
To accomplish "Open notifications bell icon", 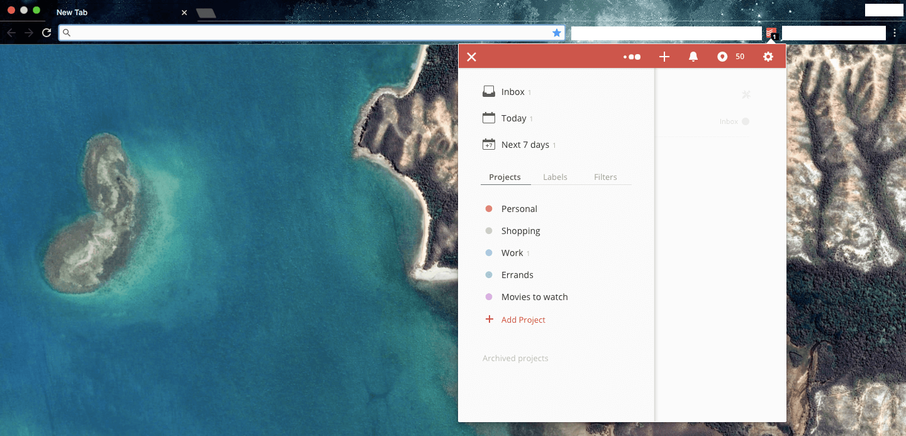I will click(693, 57).
